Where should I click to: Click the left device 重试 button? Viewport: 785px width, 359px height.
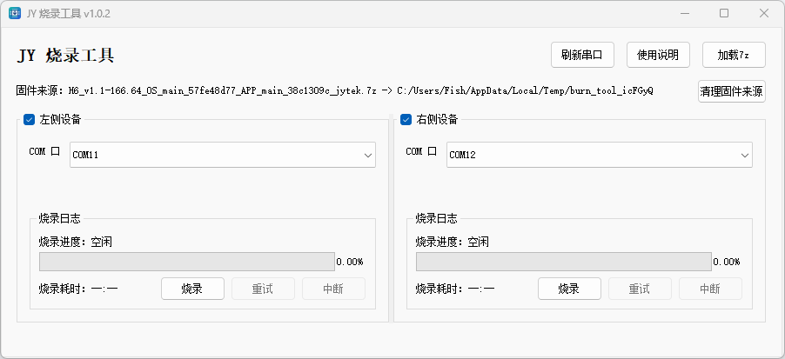(x=263, y=289)
